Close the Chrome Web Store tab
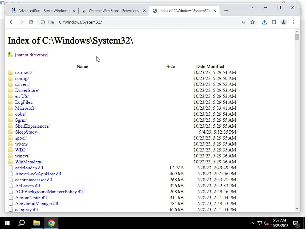Viewport: 305px width, 229px height. pyautogui.click(x=144, y=11)
